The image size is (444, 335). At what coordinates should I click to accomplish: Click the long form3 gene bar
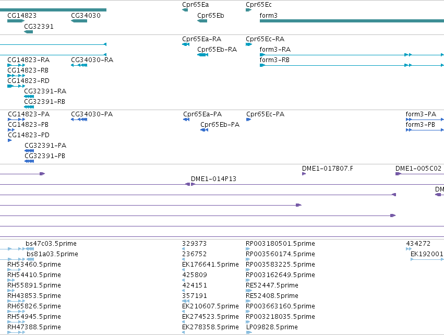pos(352,21)
